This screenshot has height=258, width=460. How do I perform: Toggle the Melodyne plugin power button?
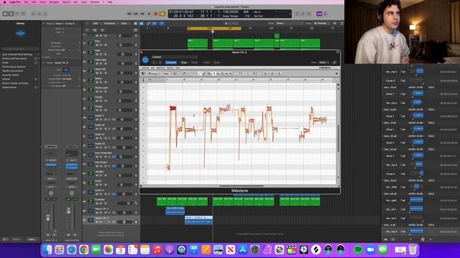pyautogui.click(x=145, y=59)
